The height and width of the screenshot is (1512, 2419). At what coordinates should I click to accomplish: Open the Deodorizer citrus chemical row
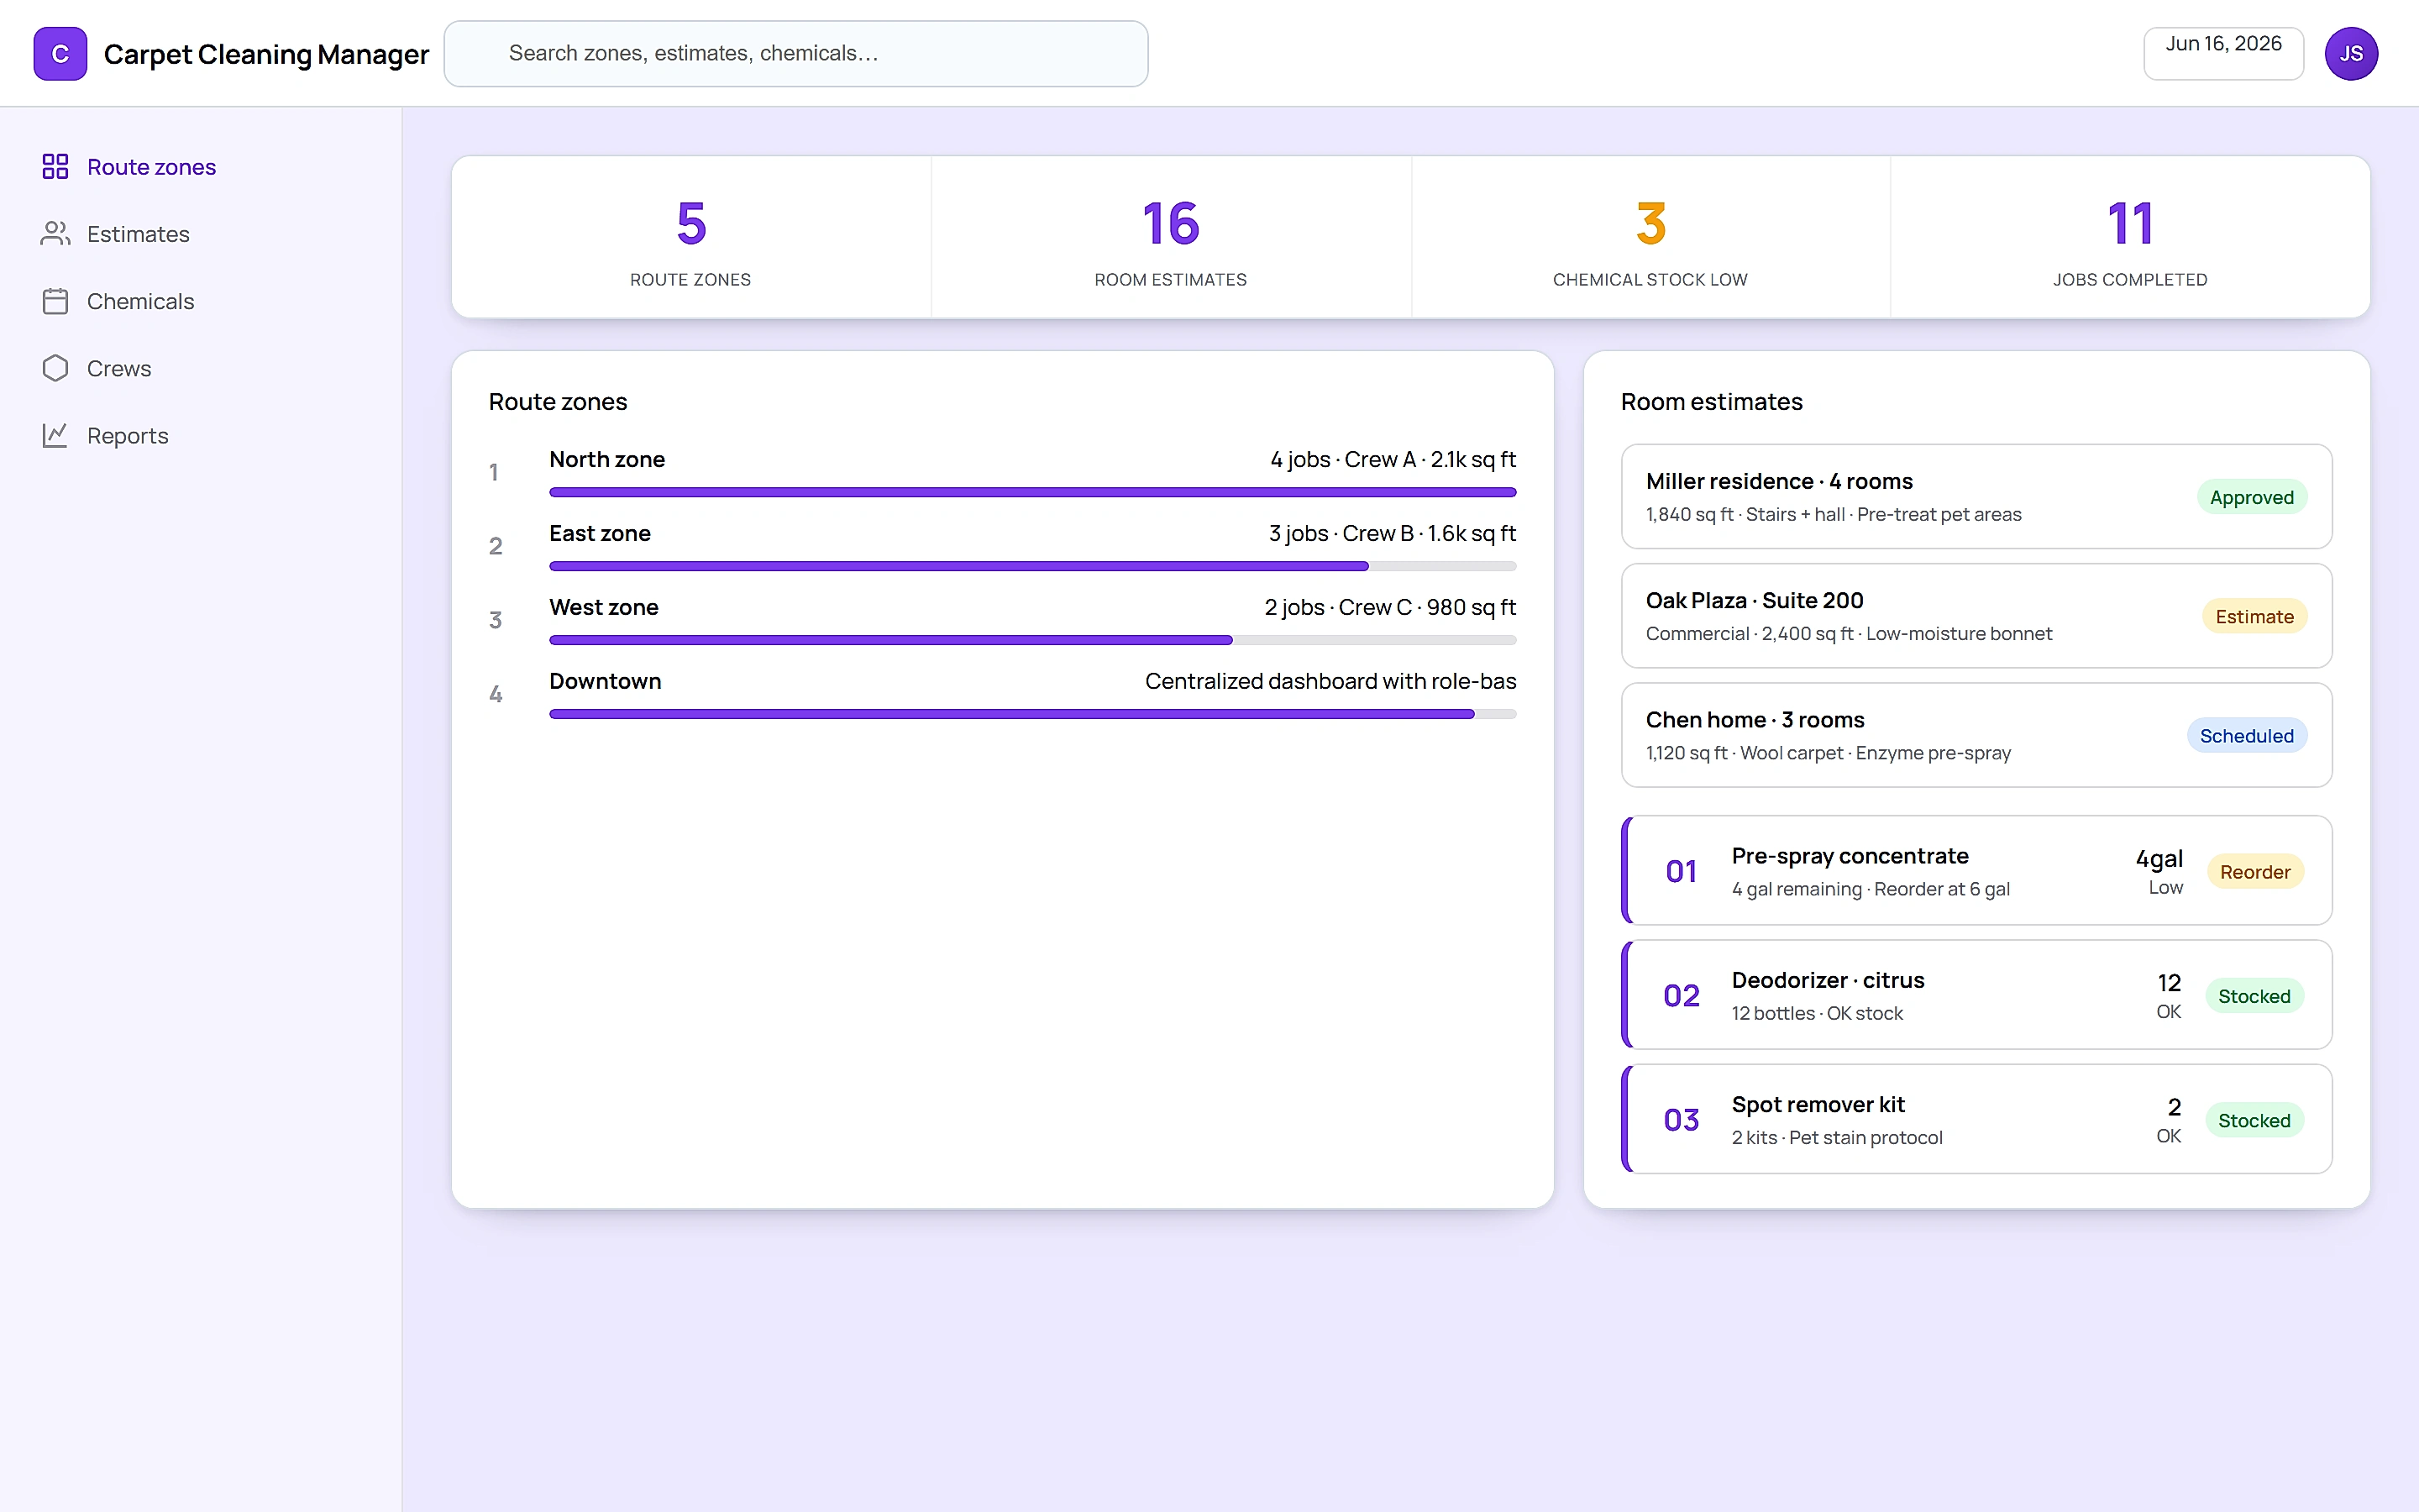[x=1976, y=995]
